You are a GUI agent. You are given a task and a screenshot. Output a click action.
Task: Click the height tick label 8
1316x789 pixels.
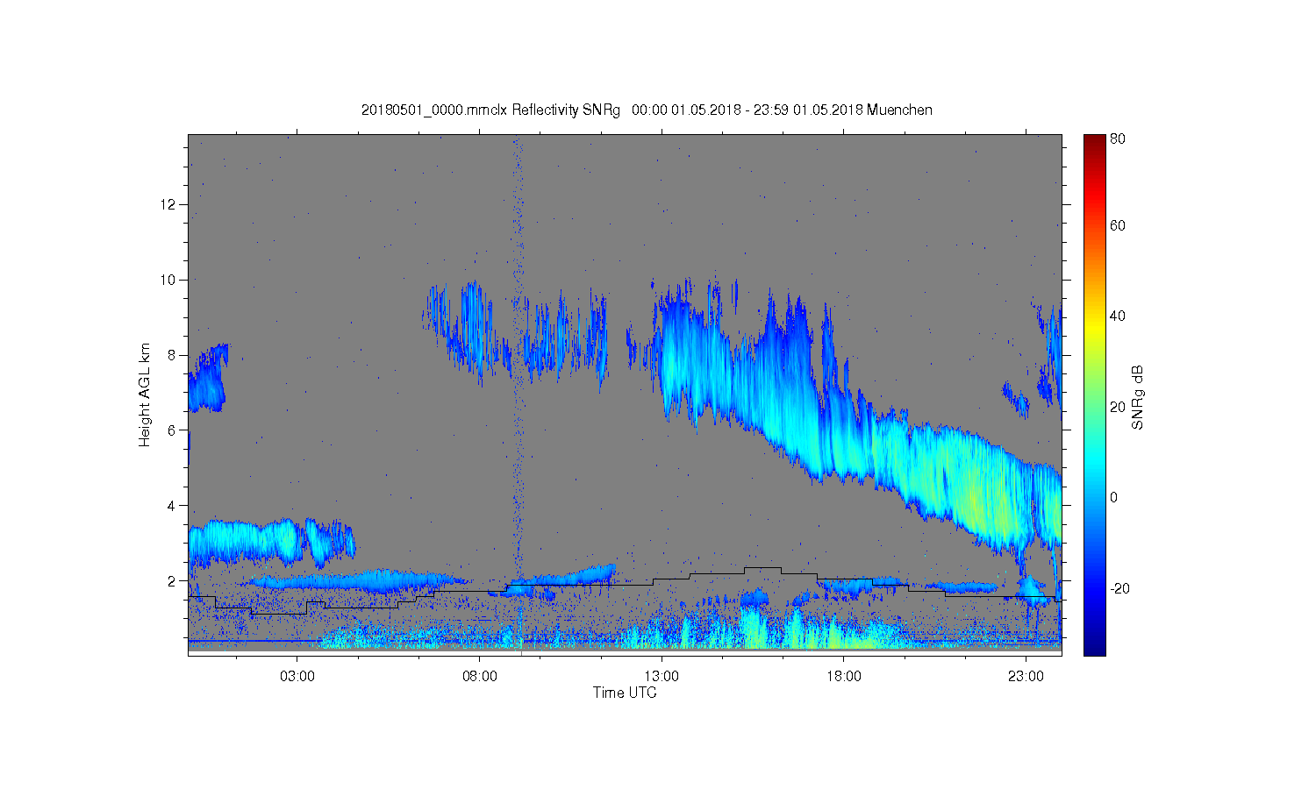coord(173,355)
